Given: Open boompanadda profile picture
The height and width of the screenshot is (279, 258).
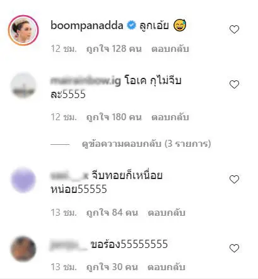Looking at the screenshot, I should click(x=23, y=30).
